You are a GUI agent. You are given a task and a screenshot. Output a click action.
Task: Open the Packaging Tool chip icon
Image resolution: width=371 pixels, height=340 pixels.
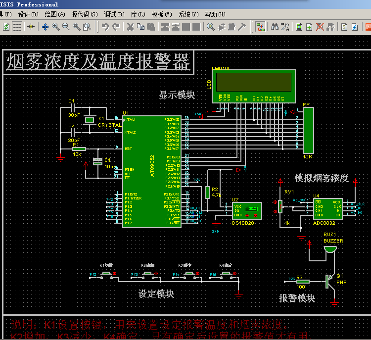tap(232, 27)
